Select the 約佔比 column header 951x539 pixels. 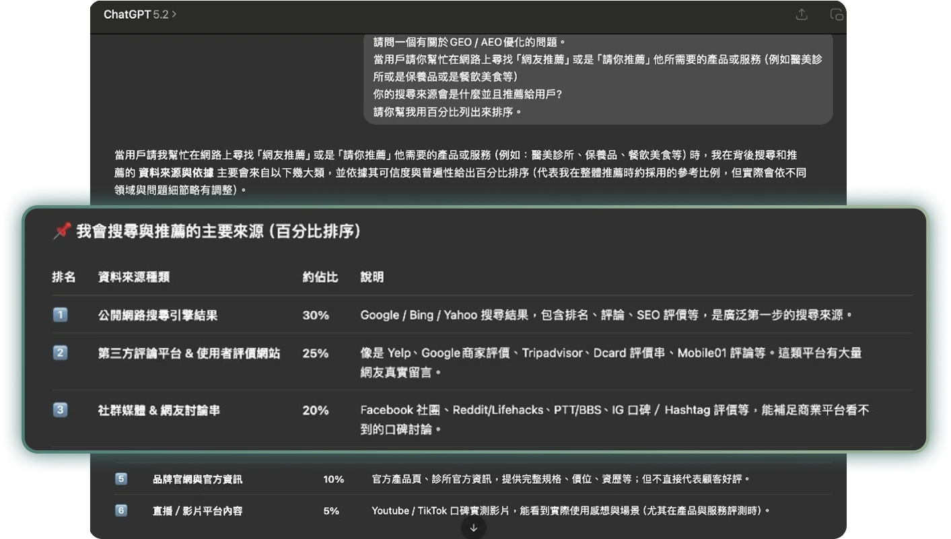click(x=321, y=277)
